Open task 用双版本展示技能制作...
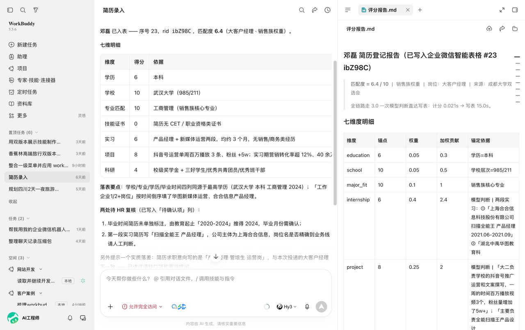Screen dimensions: 525x330 (x=47, y=142)
